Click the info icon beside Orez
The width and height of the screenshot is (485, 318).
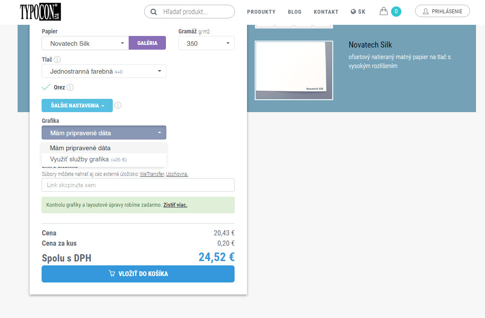[70, 87]
